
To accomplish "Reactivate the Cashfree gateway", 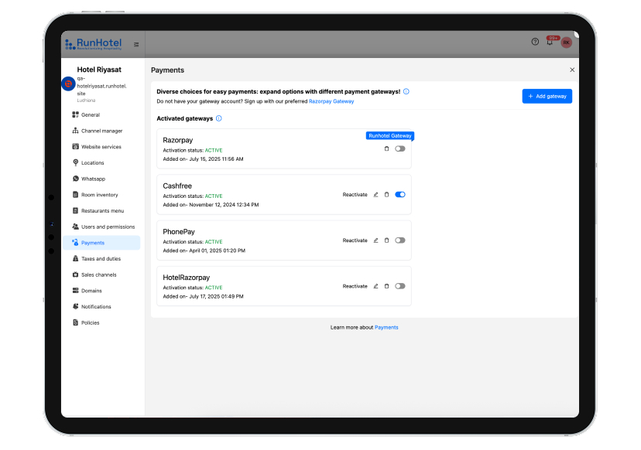I will [355, 195].
